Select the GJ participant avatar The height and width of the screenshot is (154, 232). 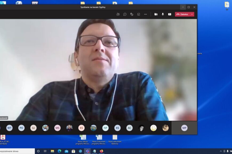click(x=33, y=128)
